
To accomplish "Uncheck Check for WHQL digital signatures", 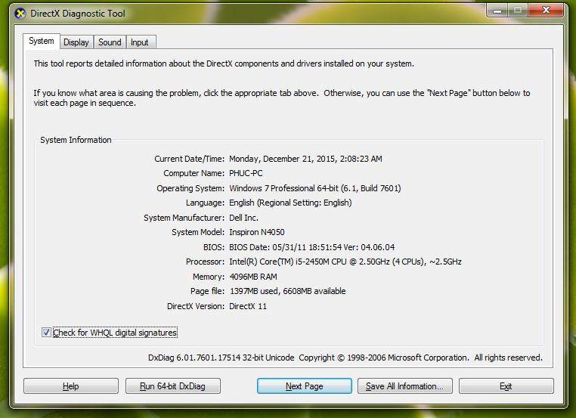I will coord(47,333).
